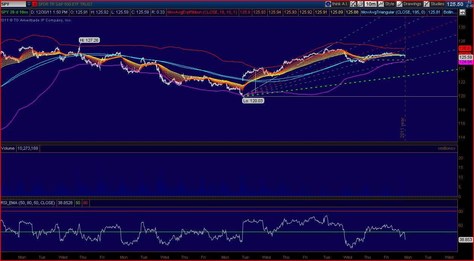The width and height of the screenshot is (474, 261).
Task: Click the 38.853 RSI value tag
Action: click(465, 239)
